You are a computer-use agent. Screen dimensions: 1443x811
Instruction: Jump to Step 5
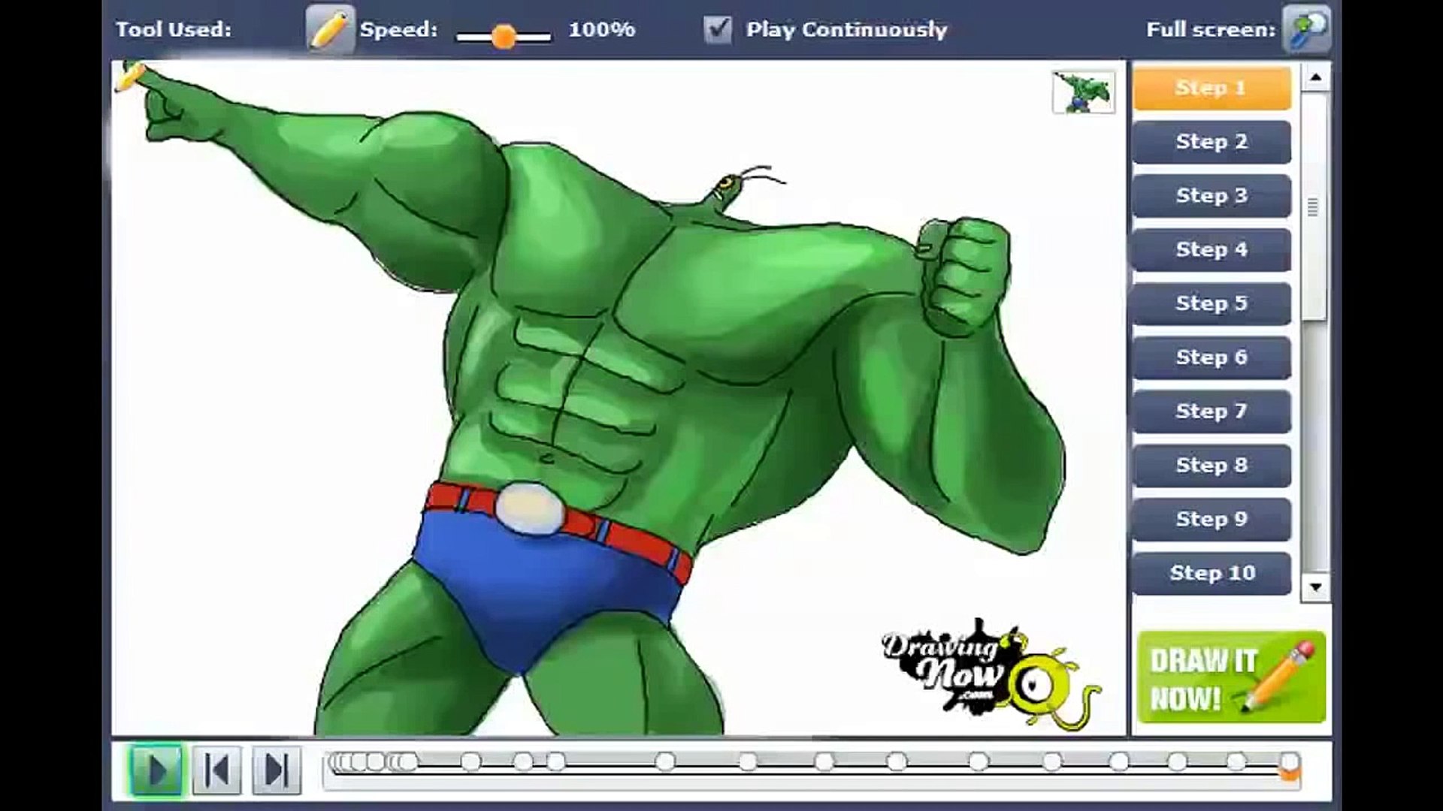pos(1212,303)
